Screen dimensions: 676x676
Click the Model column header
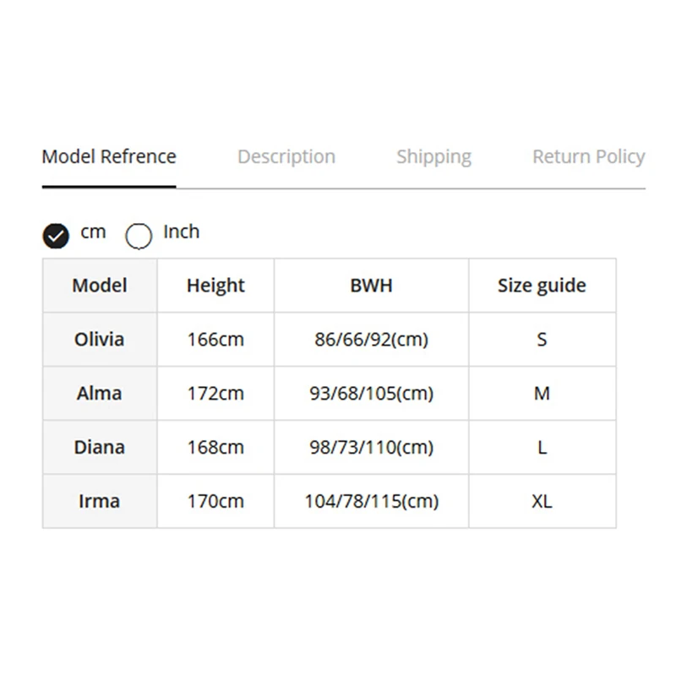pos(100,286)
